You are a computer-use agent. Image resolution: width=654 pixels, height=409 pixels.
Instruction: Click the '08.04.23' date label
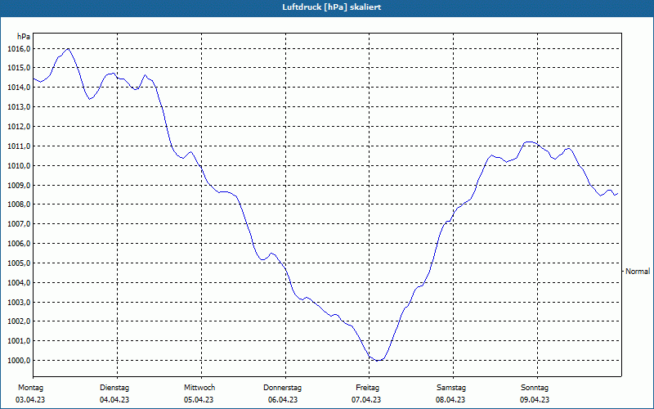450,400
